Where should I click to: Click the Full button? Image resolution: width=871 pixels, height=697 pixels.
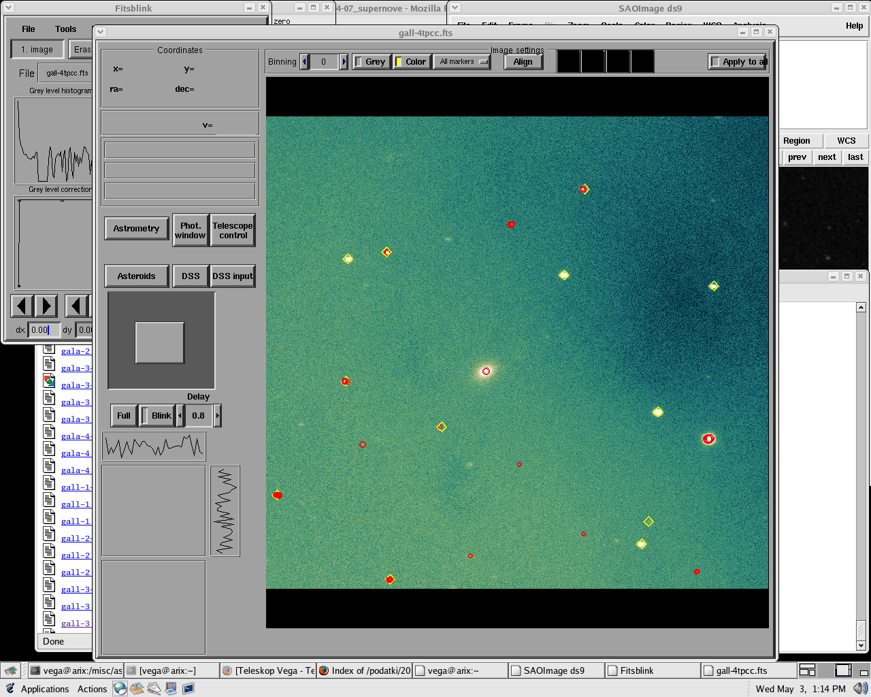pos(124,416)
